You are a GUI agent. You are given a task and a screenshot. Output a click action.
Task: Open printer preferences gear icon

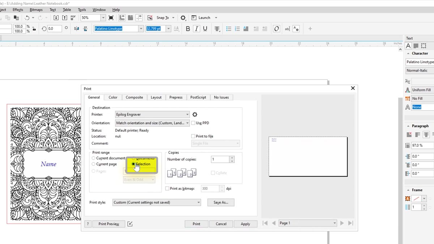coord(195,115)
